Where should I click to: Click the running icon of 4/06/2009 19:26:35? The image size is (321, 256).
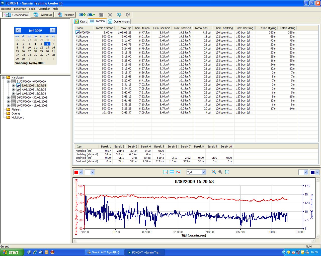[x=18, y=89]
